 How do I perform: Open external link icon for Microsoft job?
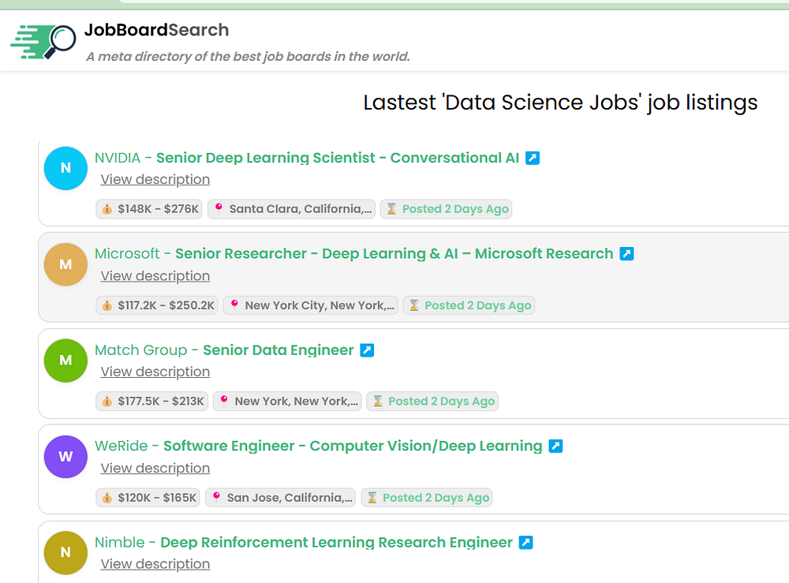coord(626,254)
